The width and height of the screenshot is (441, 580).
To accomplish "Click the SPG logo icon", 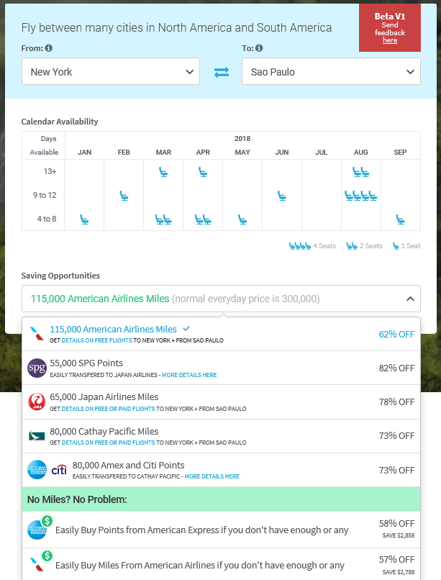I will 37,368.
